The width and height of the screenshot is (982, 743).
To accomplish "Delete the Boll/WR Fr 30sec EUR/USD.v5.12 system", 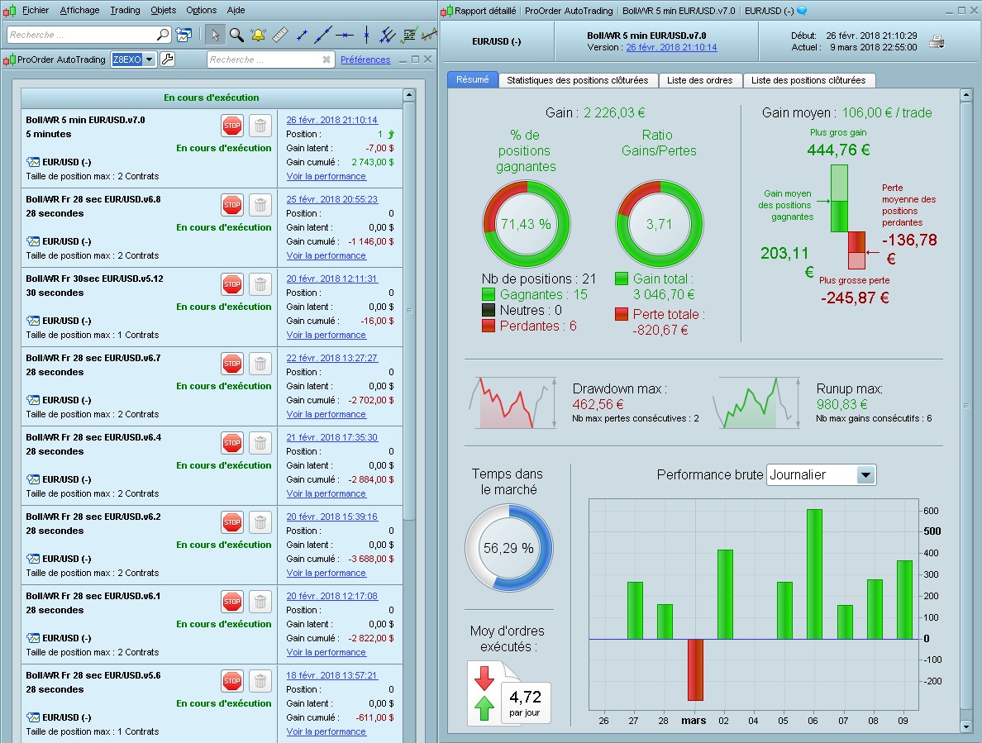I will [x=260, y=285].
